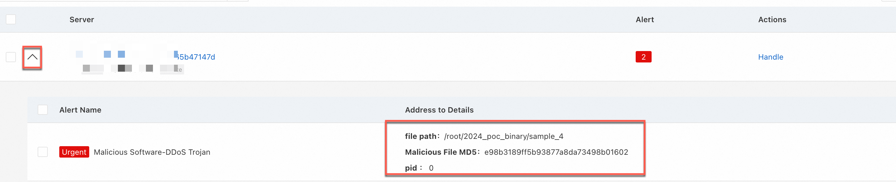Image resolution: width=896 pixels, height=182 pixels.
Task: Click the Address to Details column header
Action: click(439, 110)
